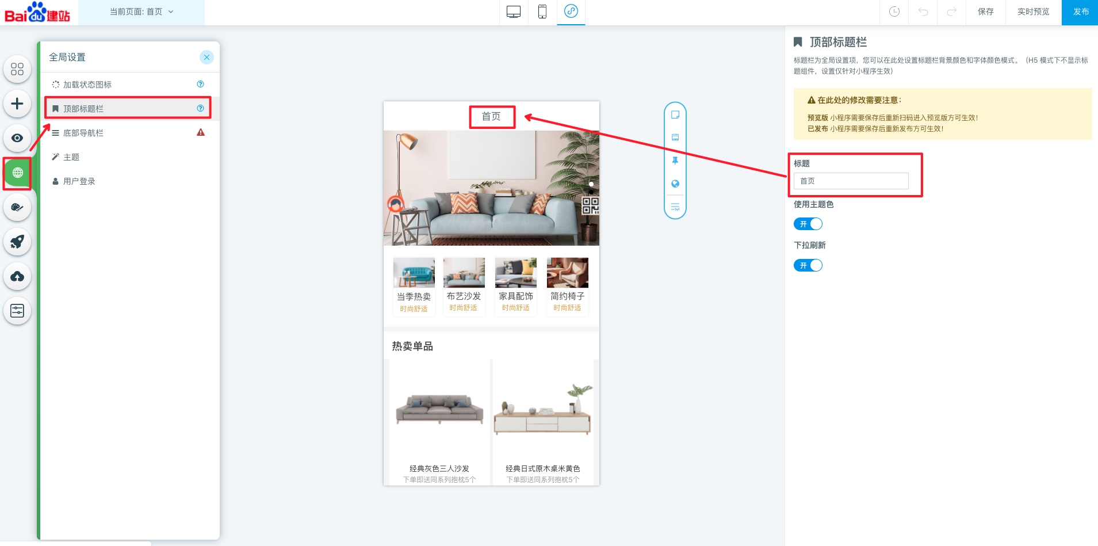Screen dimensions: 1098x546
Task: Click the rocket icon in left sidebar
Action: pos(17,242)
